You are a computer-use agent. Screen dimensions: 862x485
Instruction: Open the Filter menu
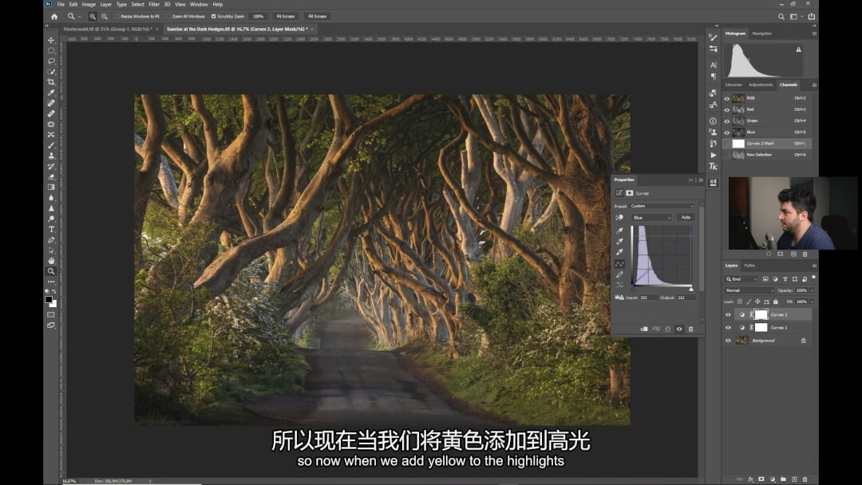[154, 5]
